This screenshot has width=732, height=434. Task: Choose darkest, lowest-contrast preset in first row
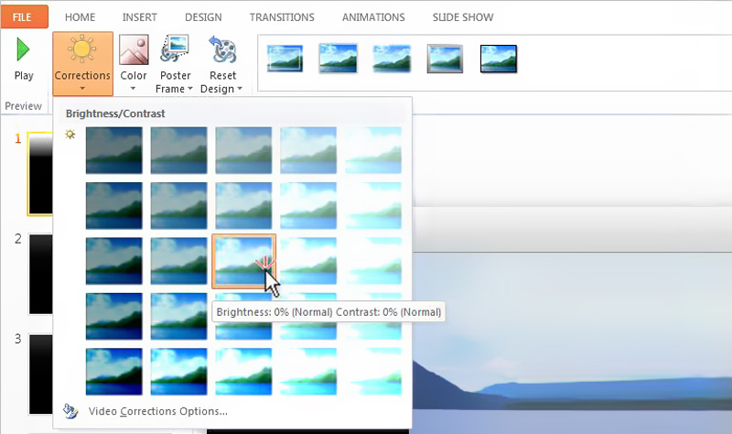click(x=113, y=150)
